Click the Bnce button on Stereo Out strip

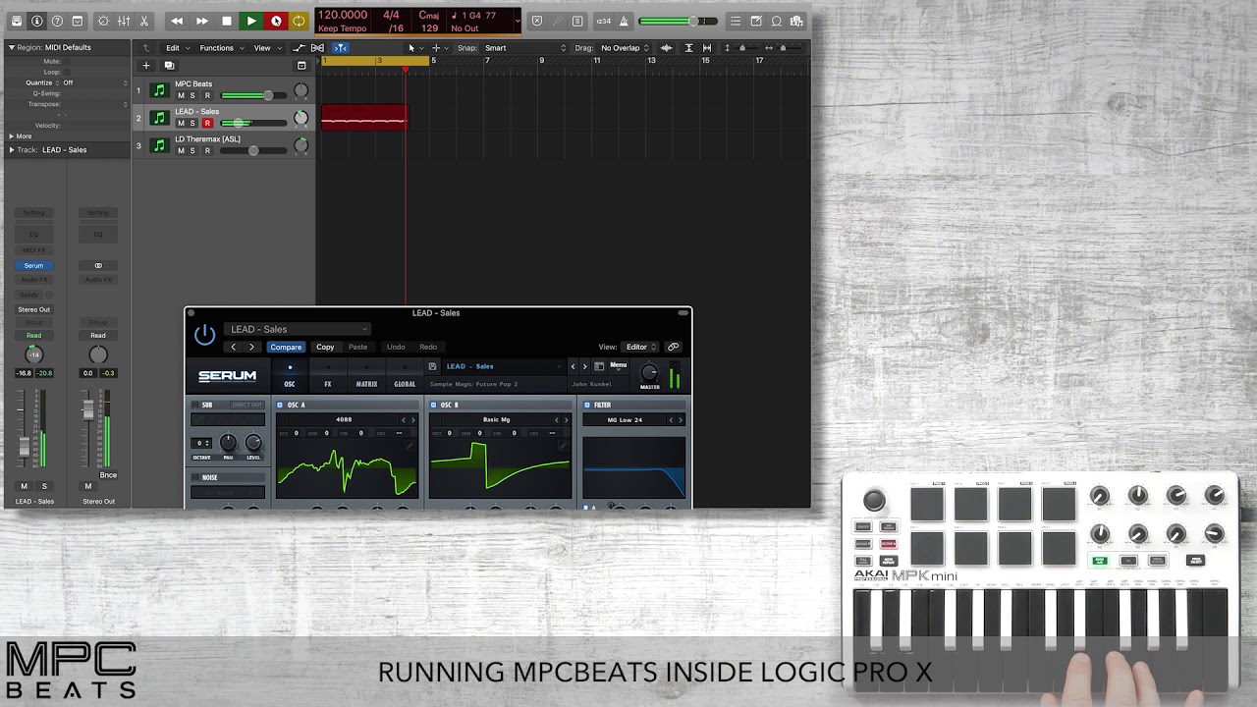pos(108,475)
